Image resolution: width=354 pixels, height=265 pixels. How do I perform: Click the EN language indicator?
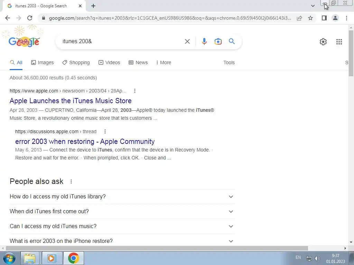click(298, 257)
